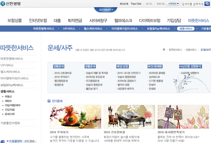Open VIP서비스 in left sidebar

click(x=7, y=65)
